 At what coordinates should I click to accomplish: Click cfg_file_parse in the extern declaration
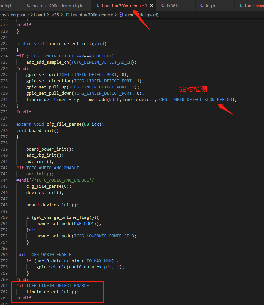(x=64, y=124)
